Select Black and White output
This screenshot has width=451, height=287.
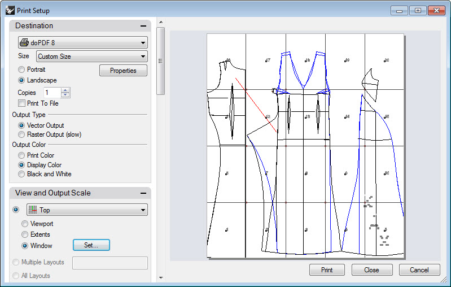(x=21, y=174)
